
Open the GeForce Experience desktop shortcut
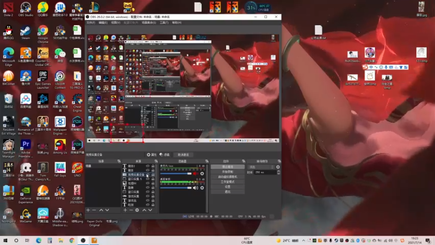(26, 194)
